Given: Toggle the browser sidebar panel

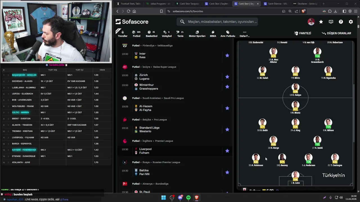Looking at the screenshot, I should tap(344, 11).
